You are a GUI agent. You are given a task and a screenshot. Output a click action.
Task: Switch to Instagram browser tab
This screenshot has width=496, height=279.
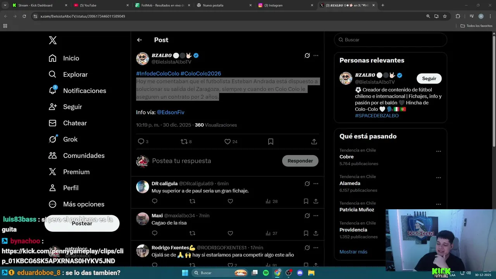[286, 5]
